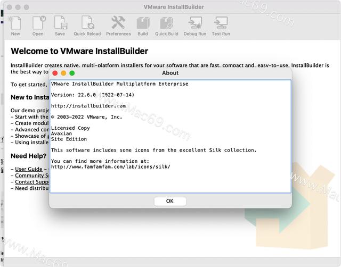Image resolution: width=341 pixels, height=267 pixels.
Task: Open the Contact Support link
Action: [x=32, y=182]
